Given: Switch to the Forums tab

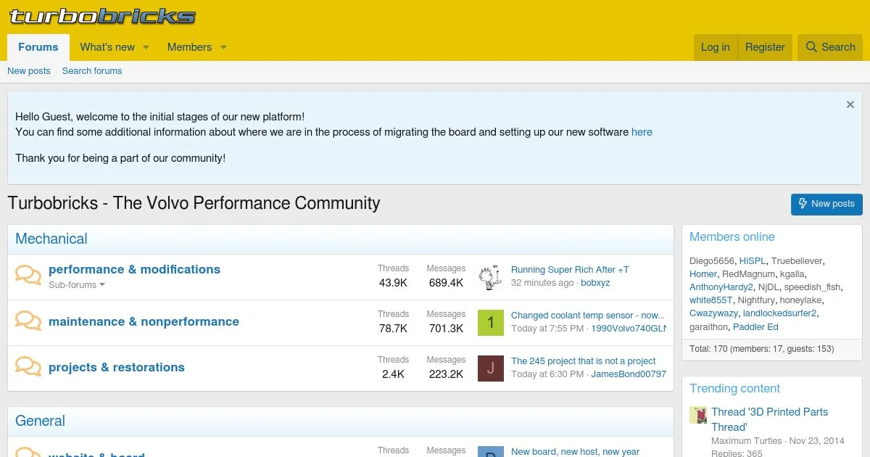Looking at the screenshot, I should (38, 47).
